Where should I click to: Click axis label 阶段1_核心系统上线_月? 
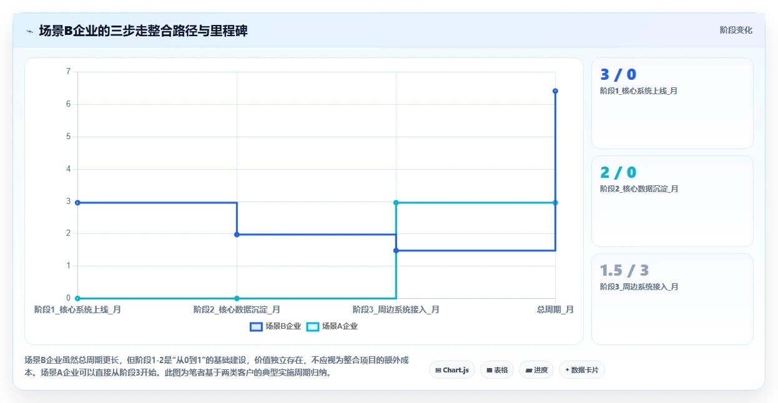click(x=77, y=309)
